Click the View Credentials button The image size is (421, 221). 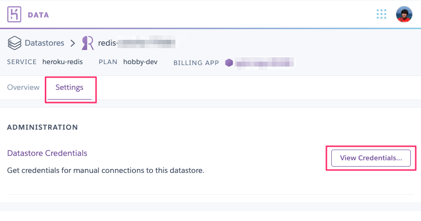371,158
